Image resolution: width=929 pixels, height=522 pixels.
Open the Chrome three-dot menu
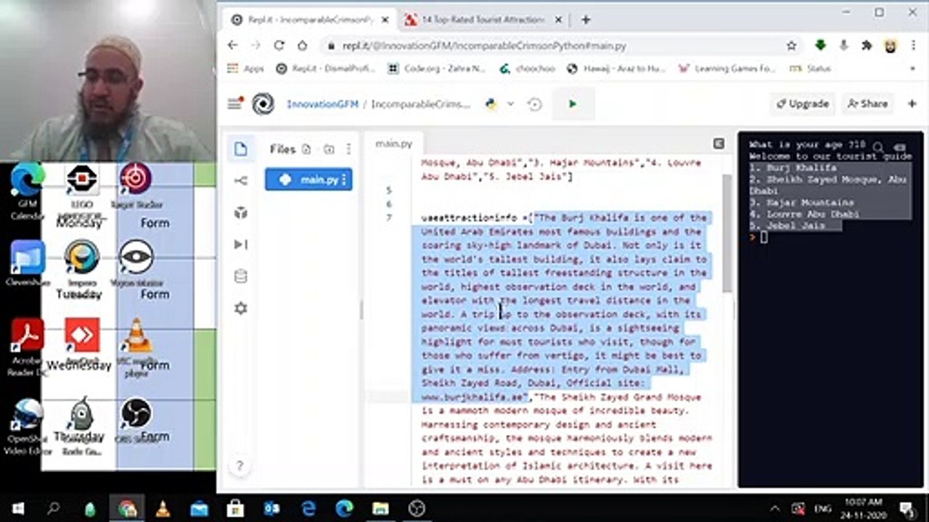(912, 45)
